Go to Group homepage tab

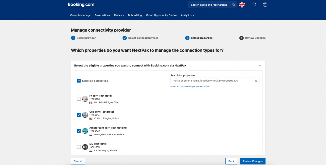pos(80,15)
